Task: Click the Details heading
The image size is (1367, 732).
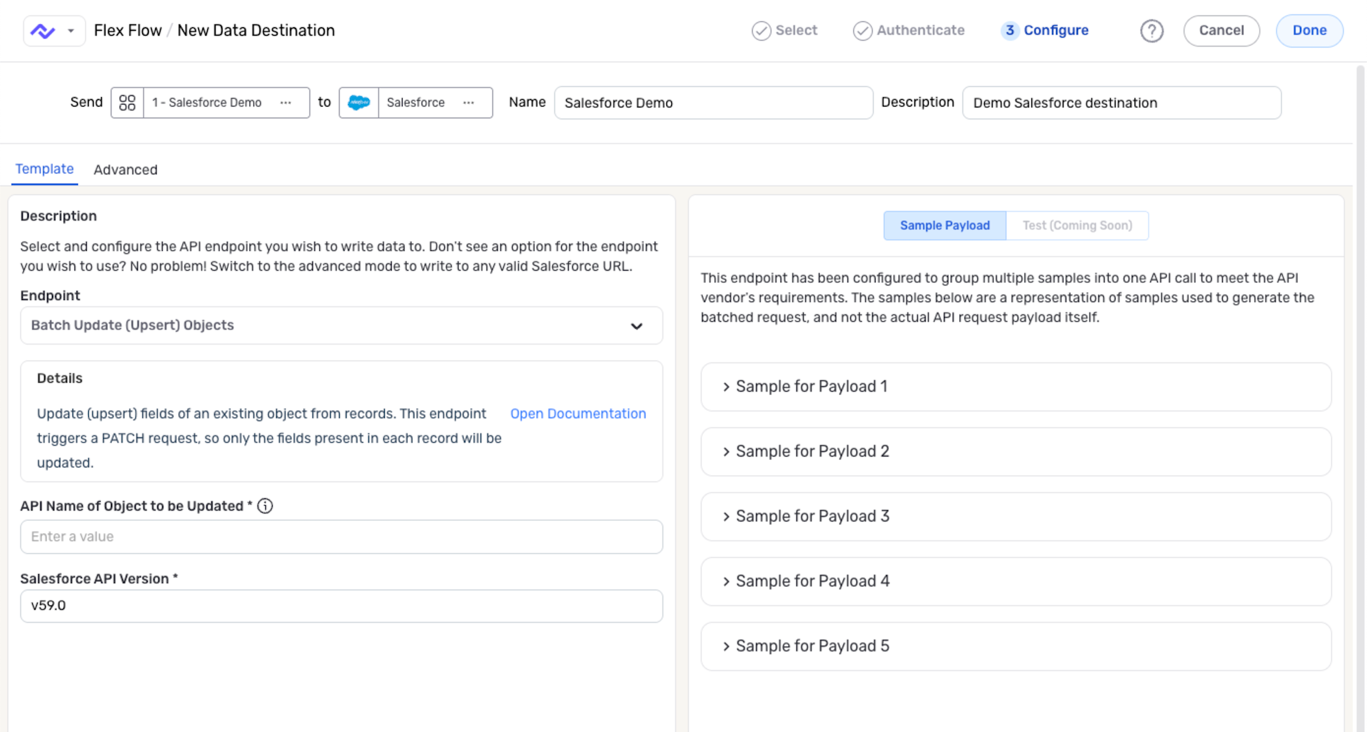Action: pyautogui.click(x=59, y=378)
